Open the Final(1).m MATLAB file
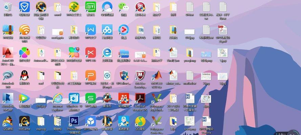 pyautogui.click(x=173, y=53)
